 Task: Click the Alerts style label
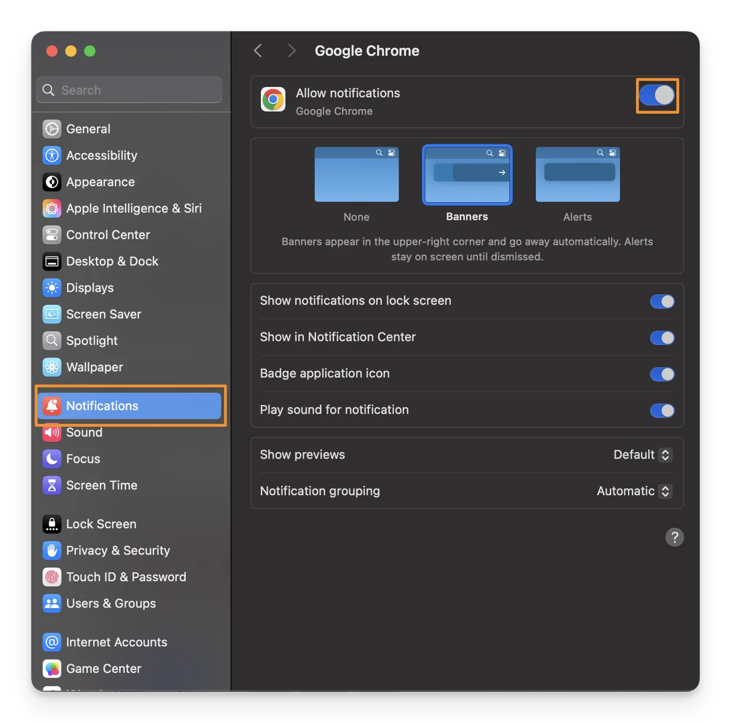[577, 217]
